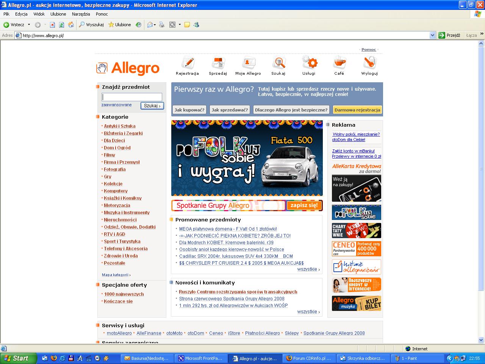This screenshot has height=364, width=485.
Task: Stop page loading with the red X icon
Action: click(x=52, y=25)
